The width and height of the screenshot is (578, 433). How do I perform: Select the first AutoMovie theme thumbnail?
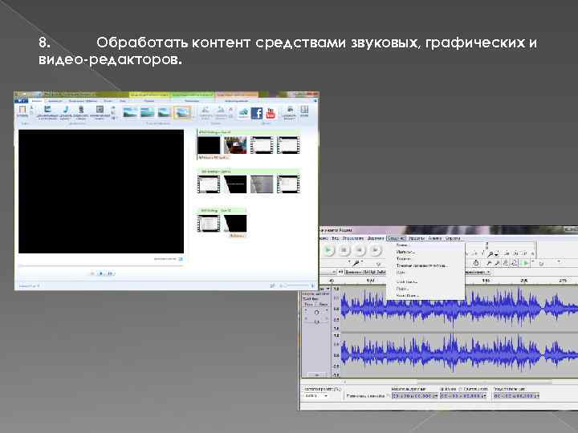130,112
